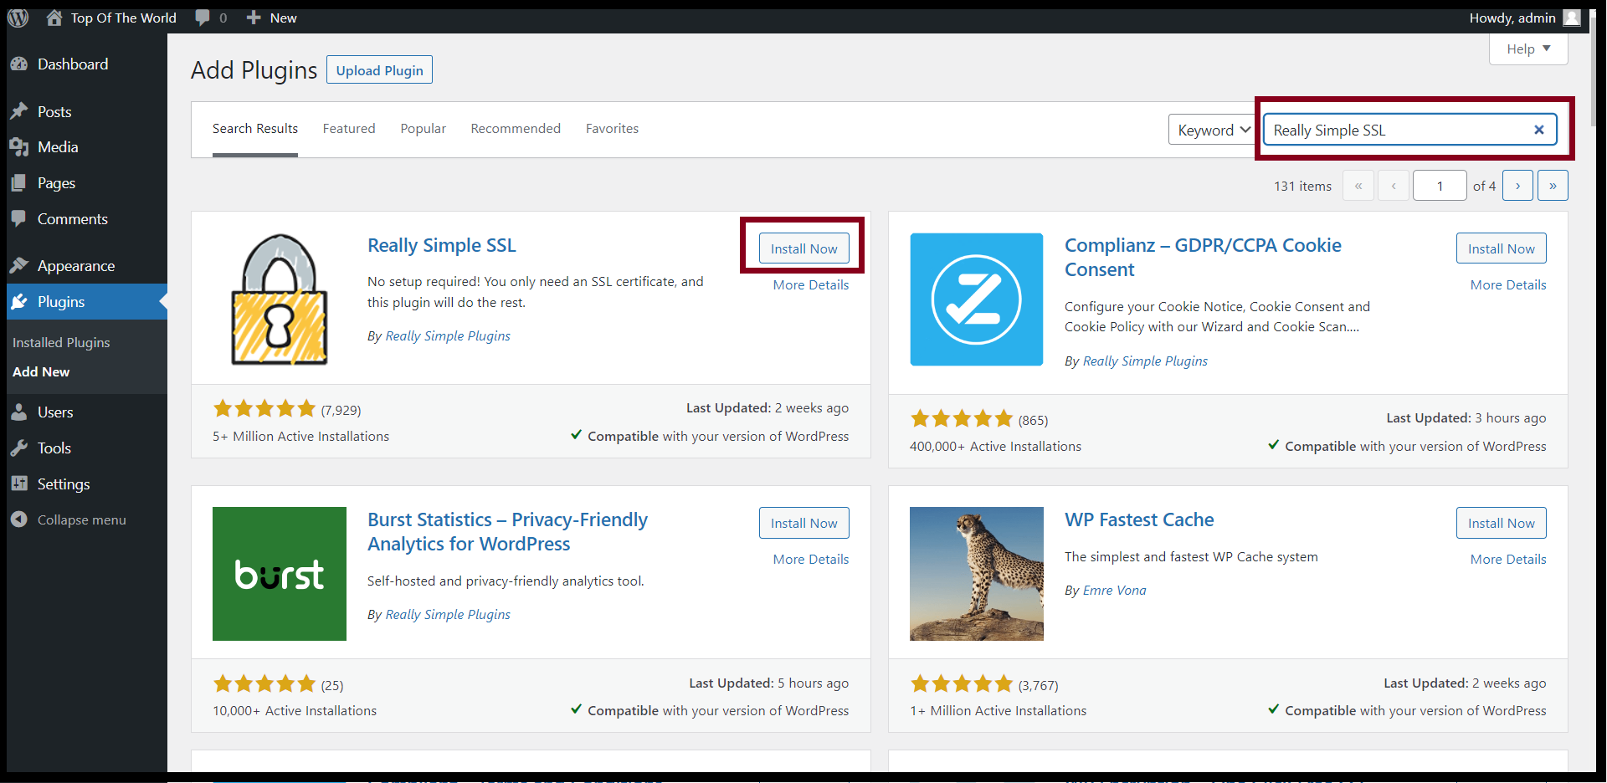Screen dimensions: 1607x783
Task: Install Really Simple SSL plugin
Action: click(804, 248)
